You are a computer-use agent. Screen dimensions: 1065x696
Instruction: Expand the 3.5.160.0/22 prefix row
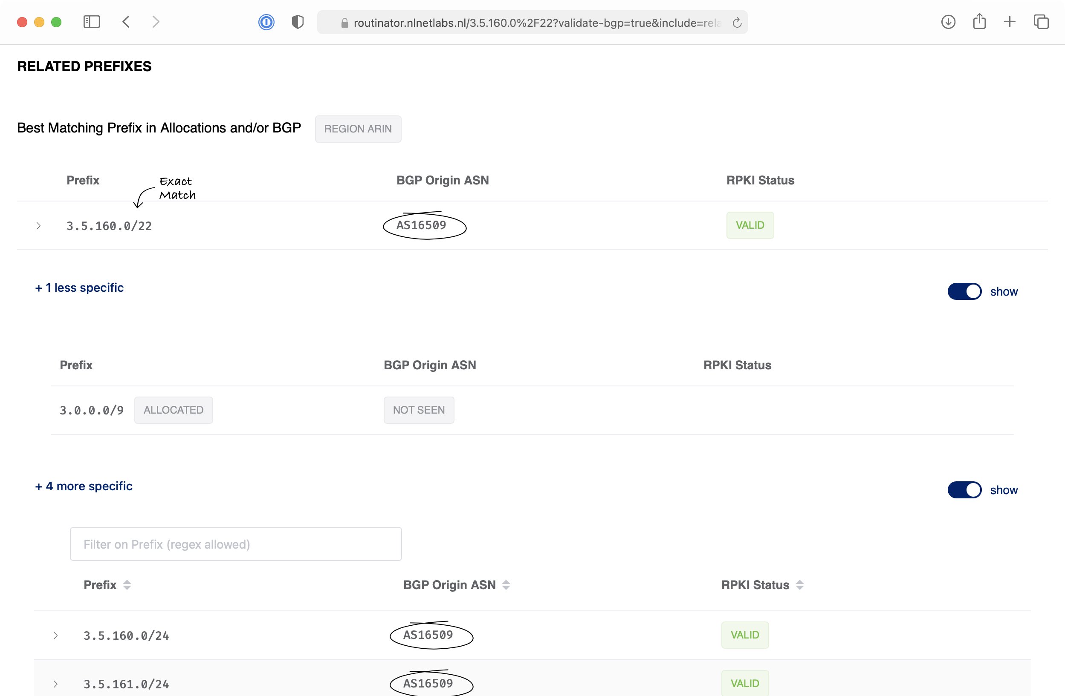point(38,226)
